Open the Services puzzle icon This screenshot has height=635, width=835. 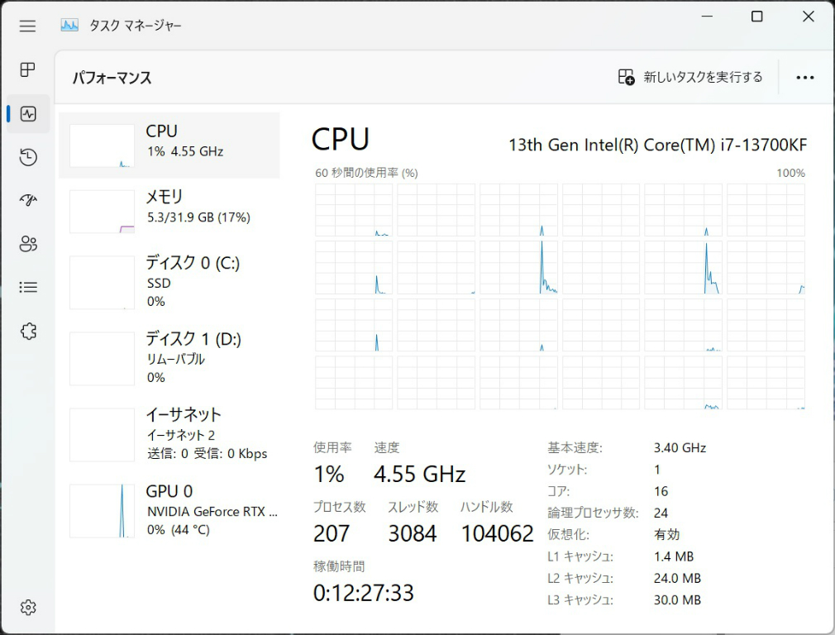(28, 331)
